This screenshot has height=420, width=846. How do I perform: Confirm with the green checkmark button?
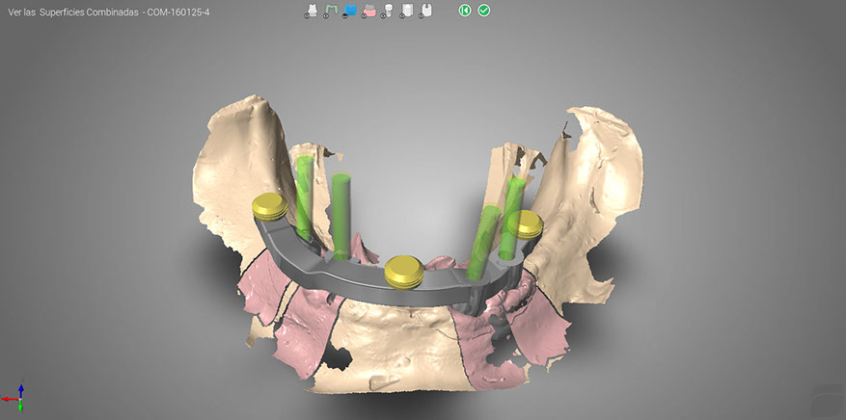tap(484, 11)
